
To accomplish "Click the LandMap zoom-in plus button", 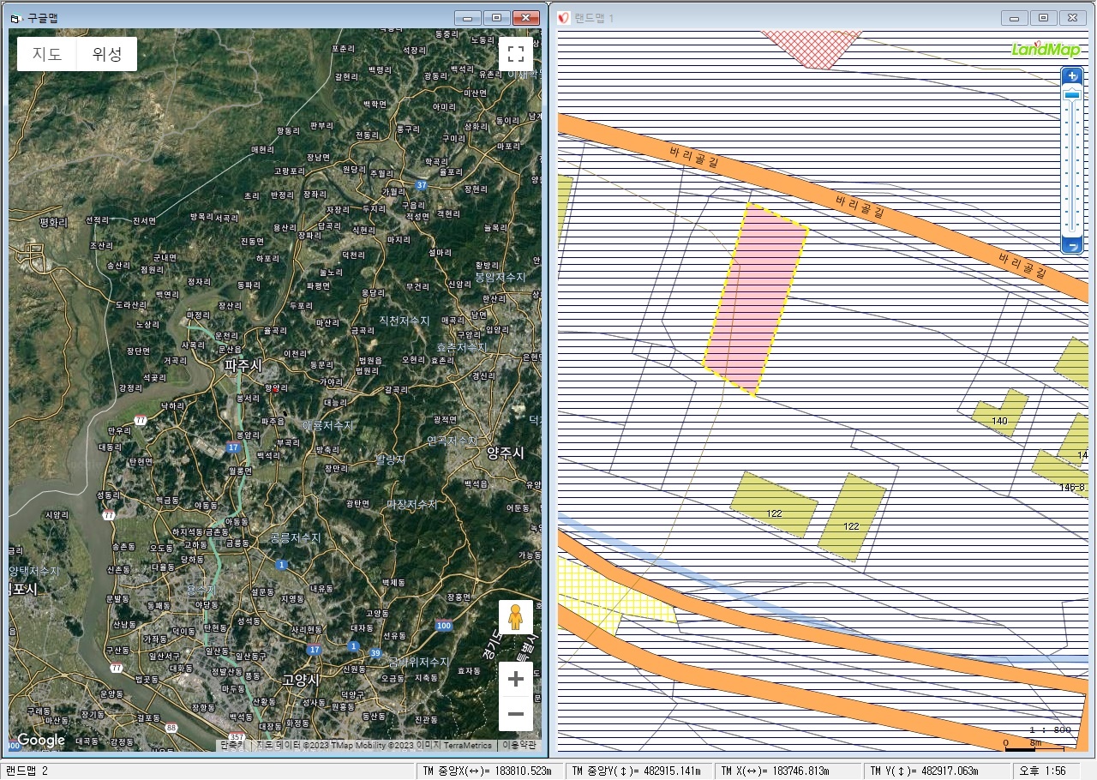I will [1072, 76].
